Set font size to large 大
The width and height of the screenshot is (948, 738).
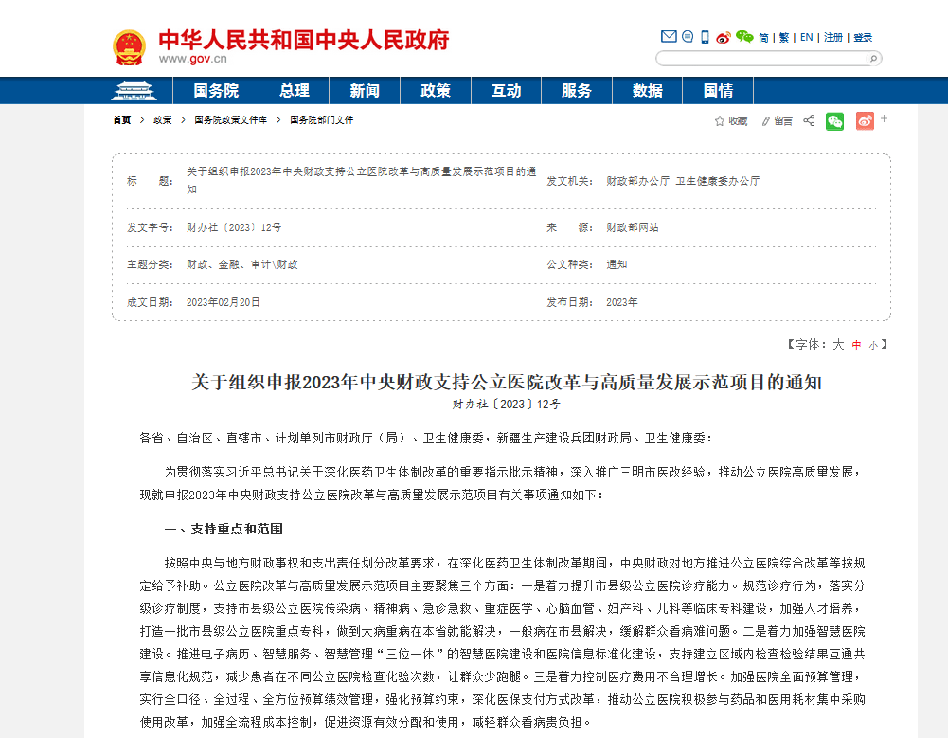point(838,344)
